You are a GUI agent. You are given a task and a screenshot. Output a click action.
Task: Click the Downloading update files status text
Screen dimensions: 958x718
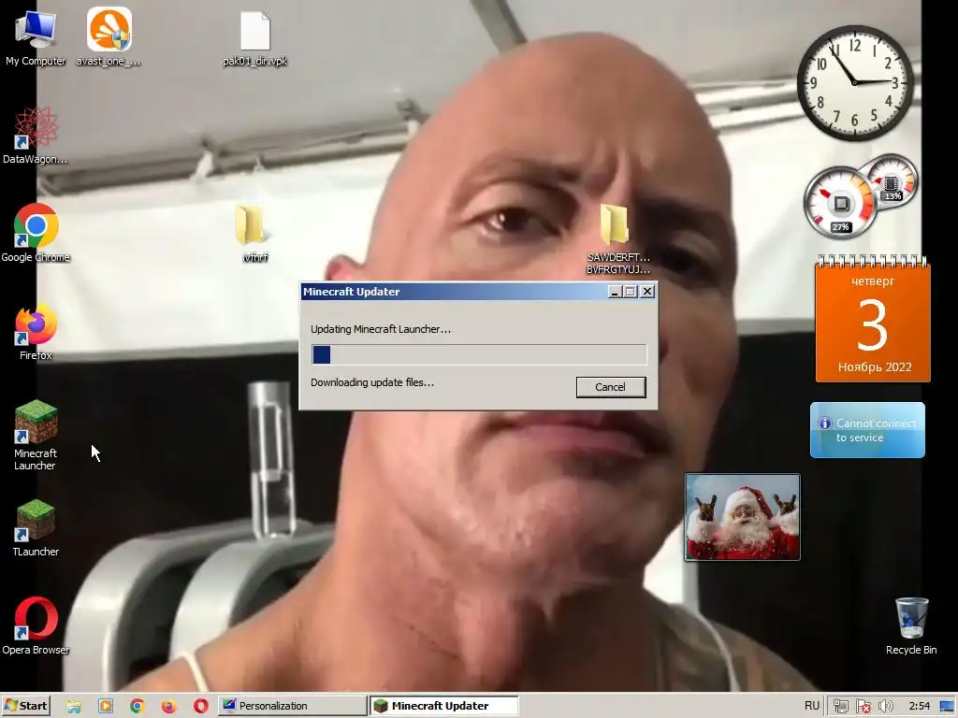click(372, 382)
